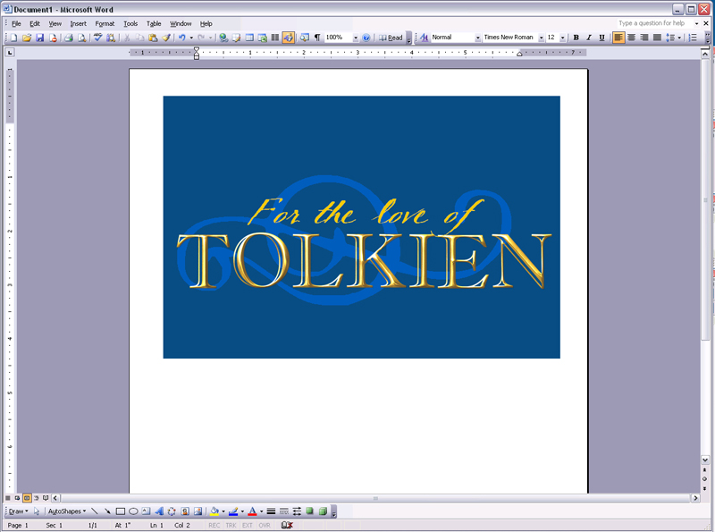Open the Edit menu

35,24
